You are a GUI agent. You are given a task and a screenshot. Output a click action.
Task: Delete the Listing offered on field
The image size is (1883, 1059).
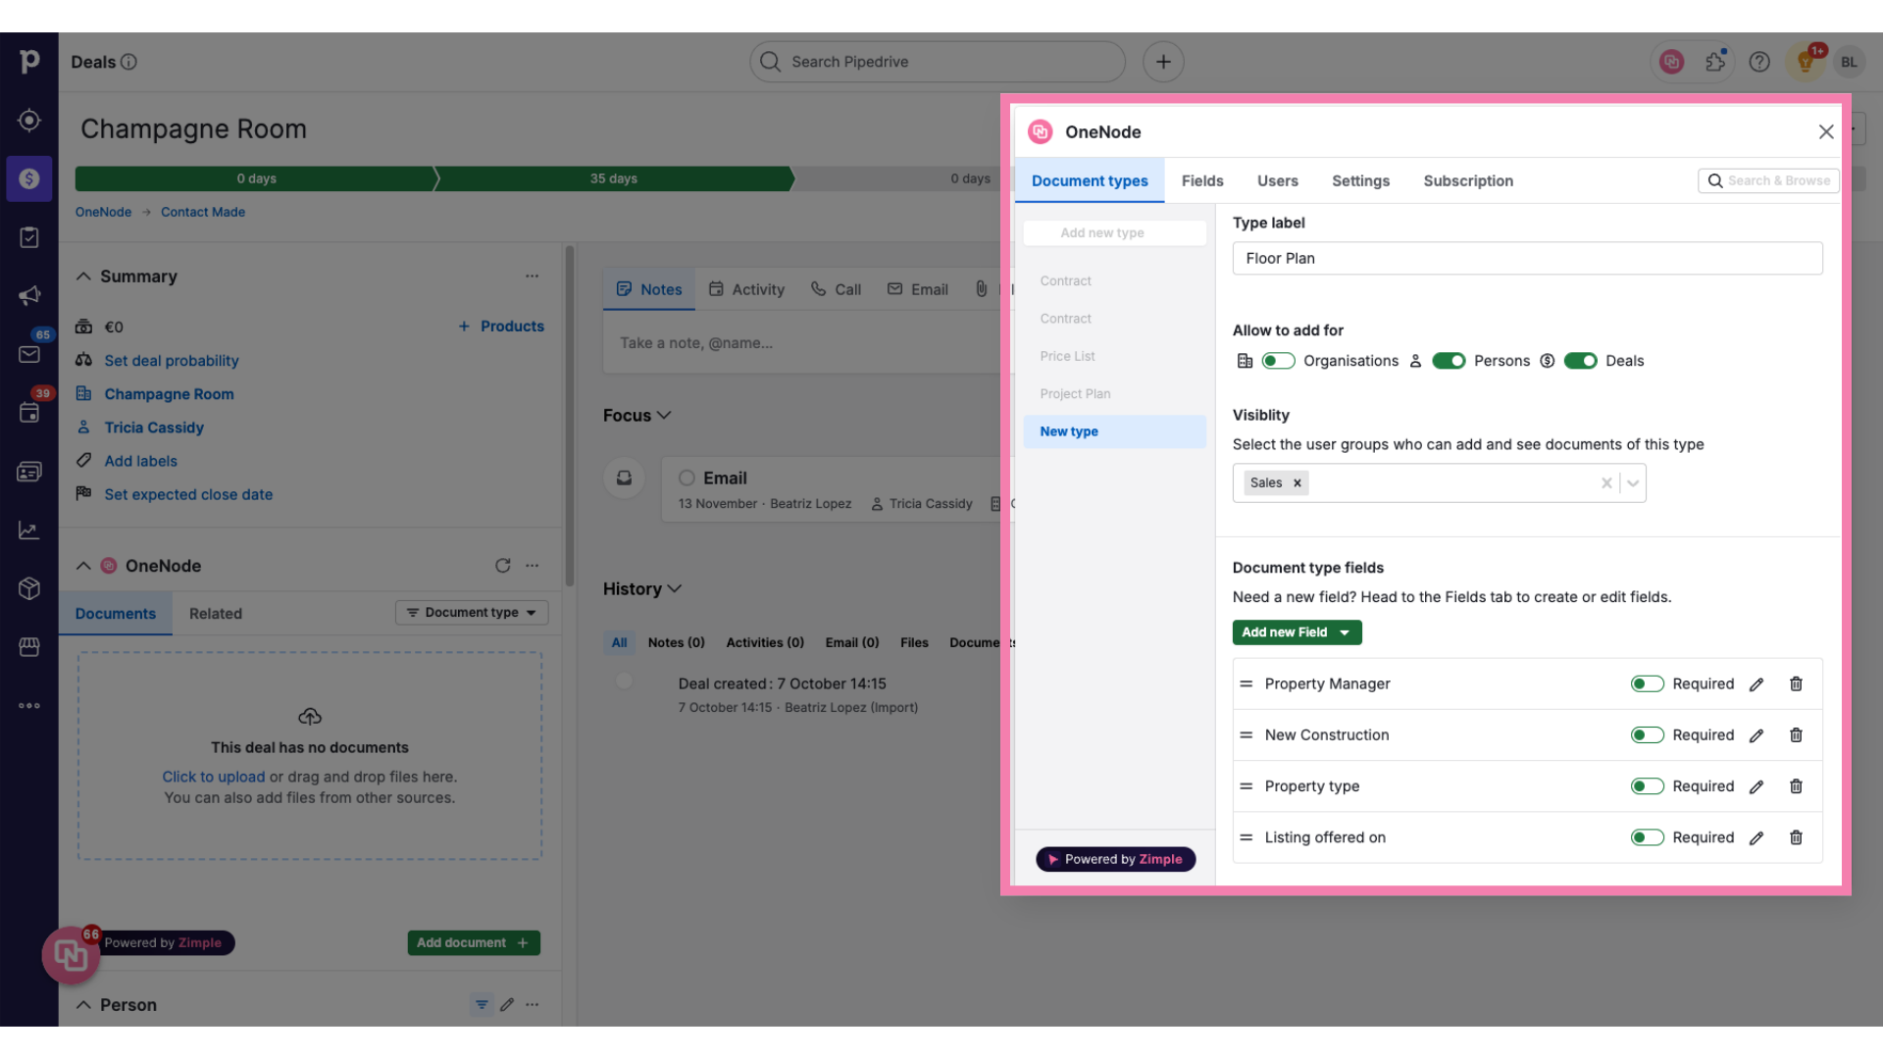(1796, 837)
